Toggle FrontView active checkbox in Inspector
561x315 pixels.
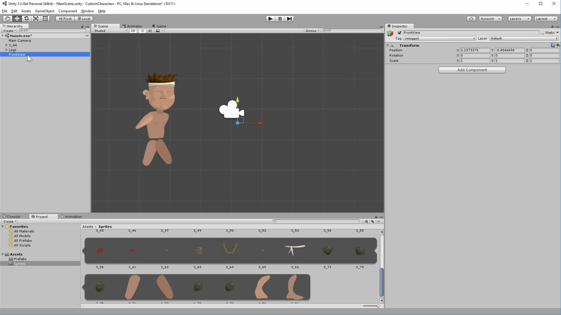[399, 33]
